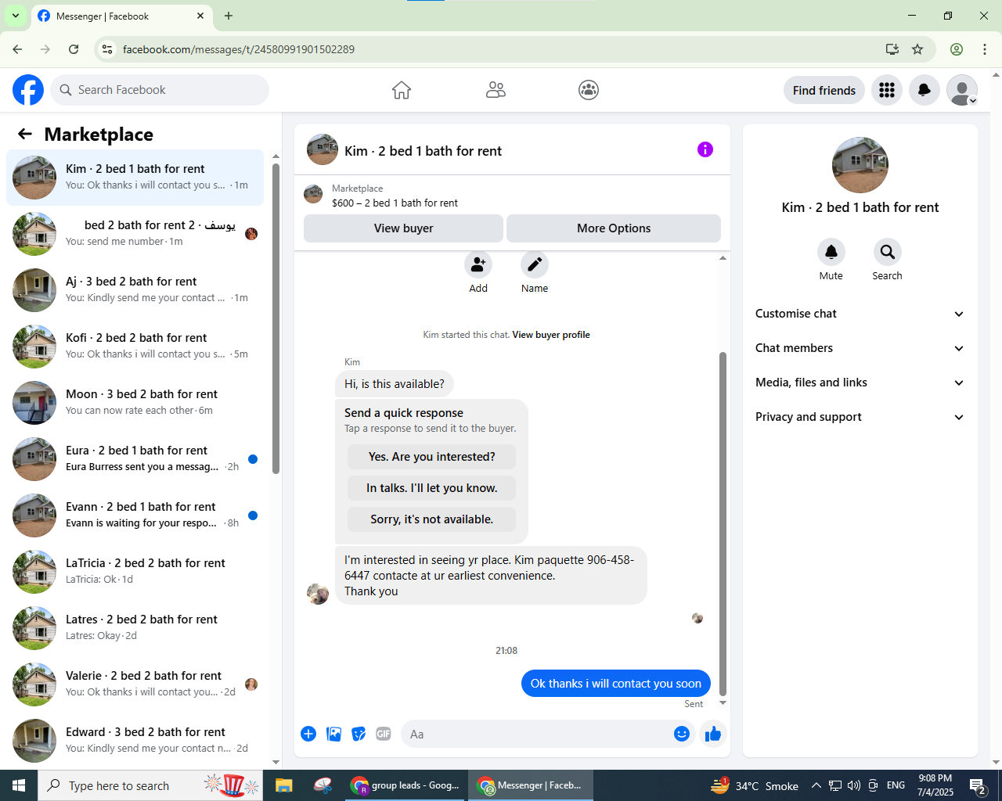Go to the Home feed icon

tap(402, 90)
